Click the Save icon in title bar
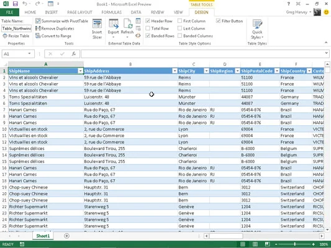Viewport: 331px width, 248px height. pyautogui.click(x=15, y=4)
